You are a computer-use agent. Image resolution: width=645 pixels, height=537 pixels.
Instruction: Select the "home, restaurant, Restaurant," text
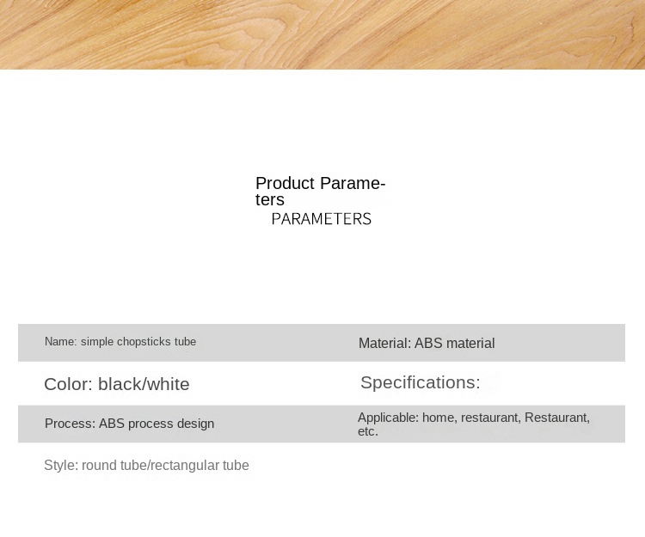pyautogui.click(x=507, y=418)
